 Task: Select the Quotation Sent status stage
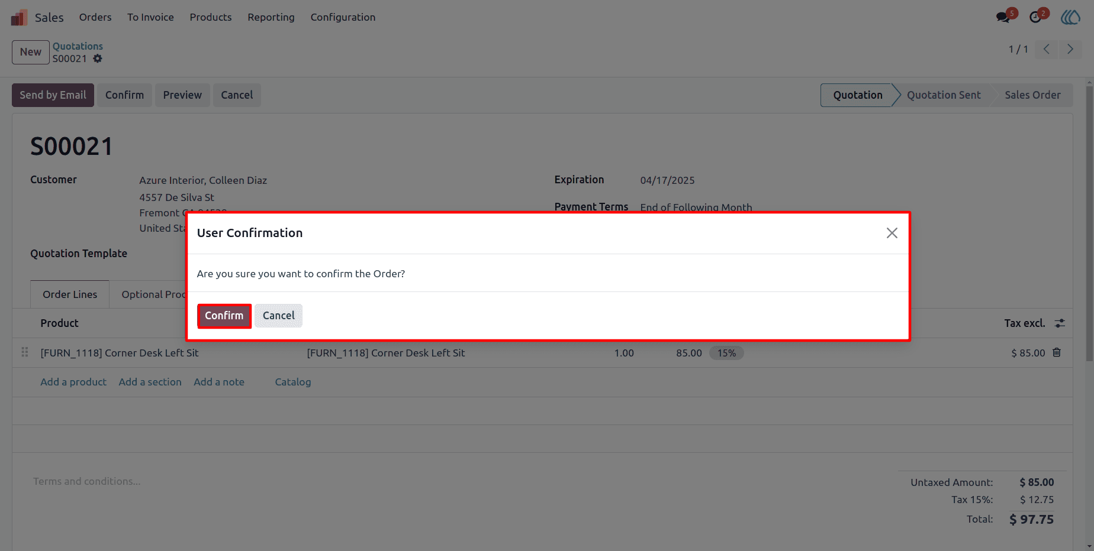pos(944,95)
